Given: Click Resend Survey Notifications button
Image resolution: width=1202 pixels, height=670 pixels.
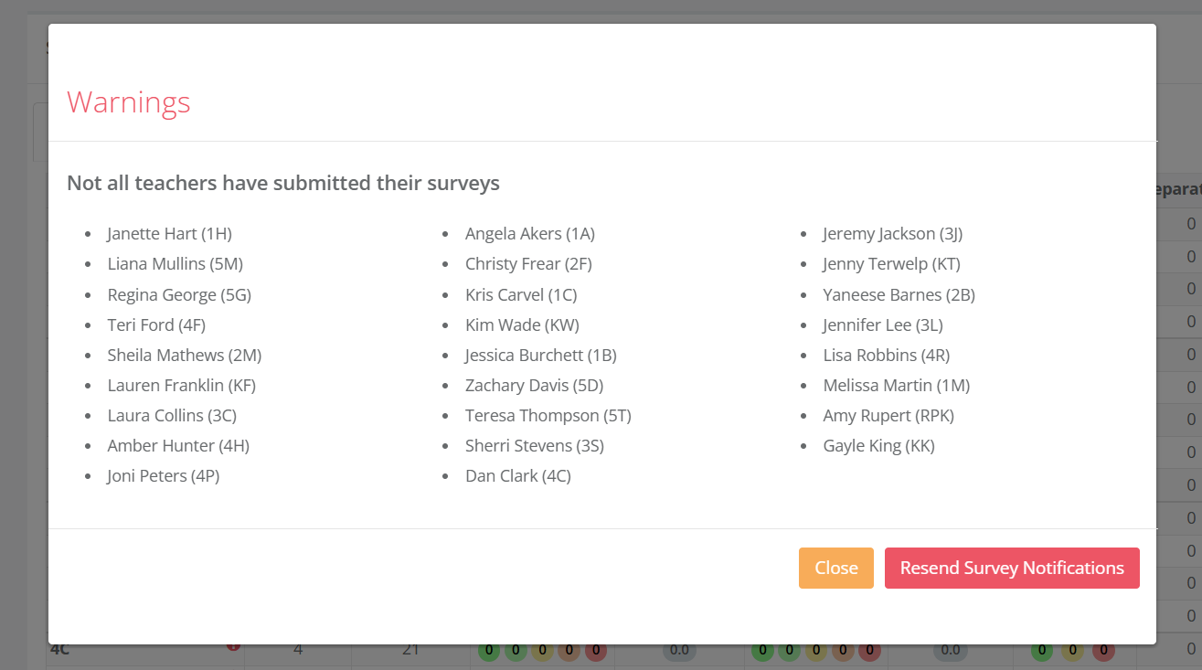Looking at the screenshot, I should click(1012, 568).
